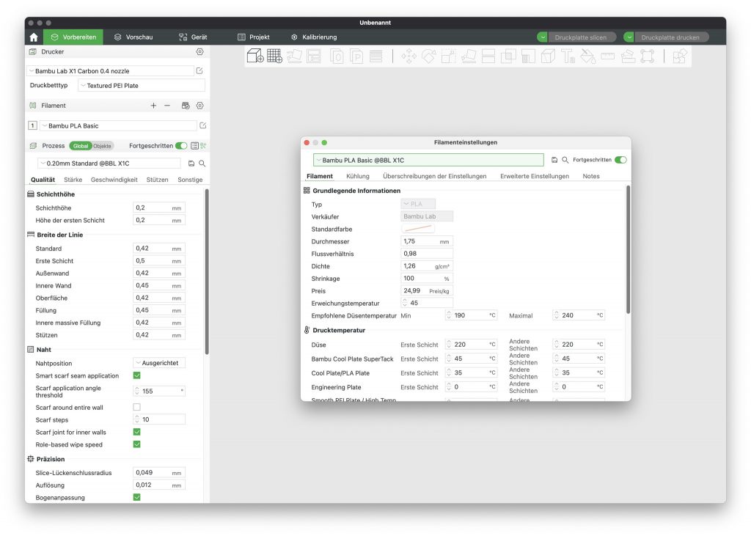
Task: Remove a filament with the minus icon
Action: coord(167,106)
